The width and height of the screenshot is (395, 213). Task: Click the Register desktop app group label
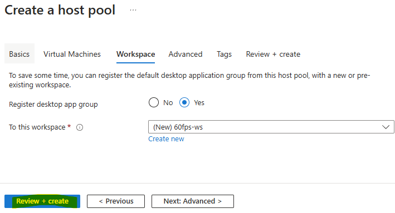point(53,105)
